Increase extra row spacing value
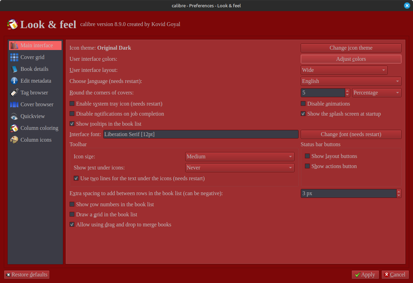 coord(399,191)
